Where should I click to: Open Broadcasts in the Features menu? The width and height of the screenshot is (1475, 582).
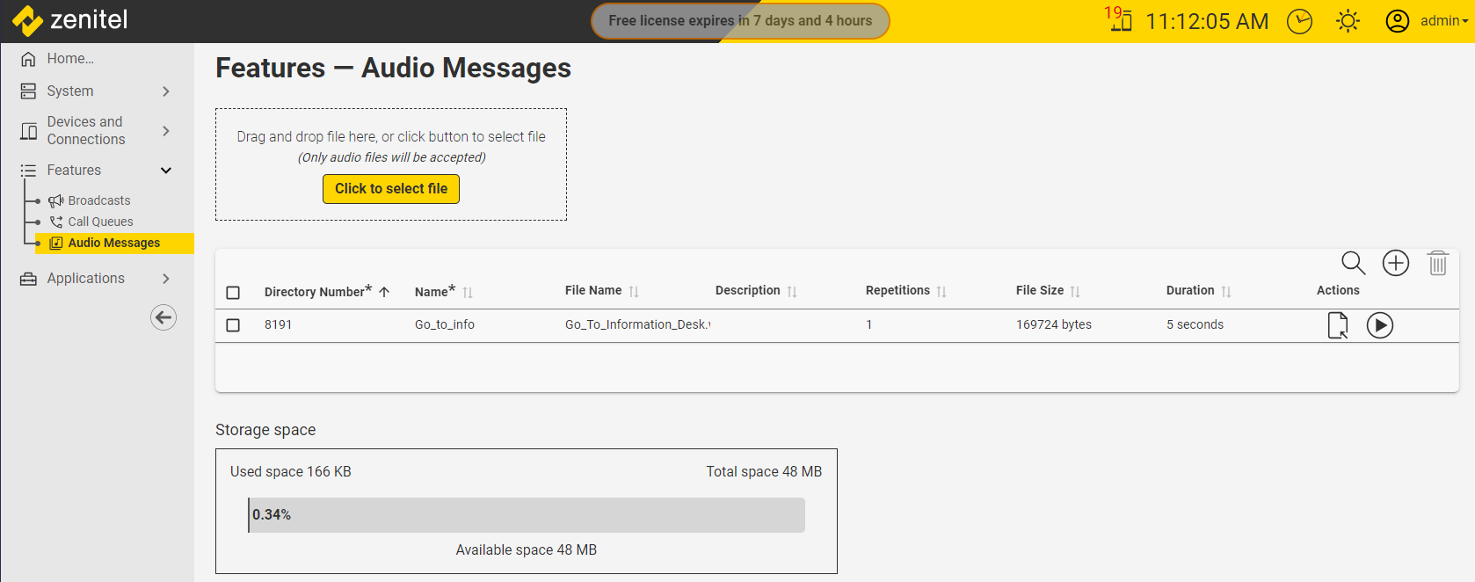point(98,200)
